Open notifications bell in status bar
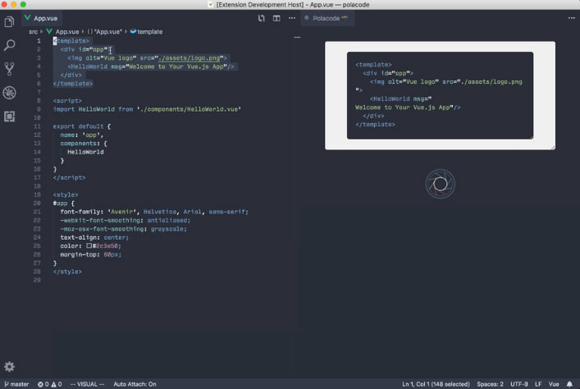Image resolution: width=580 pixels, height=389 pixels. click(x=569, y=384)
